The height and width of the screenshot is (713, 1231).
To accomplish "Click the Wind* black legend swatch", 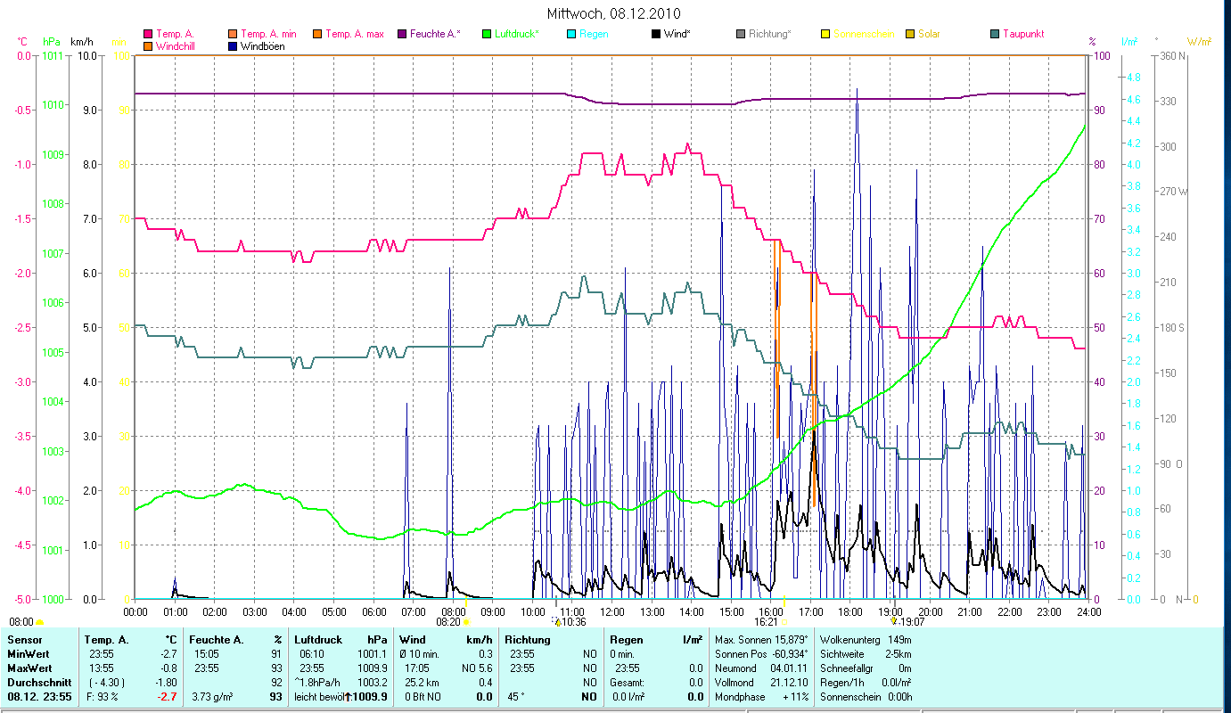I will pyautogui.click(x=656, y=34).
